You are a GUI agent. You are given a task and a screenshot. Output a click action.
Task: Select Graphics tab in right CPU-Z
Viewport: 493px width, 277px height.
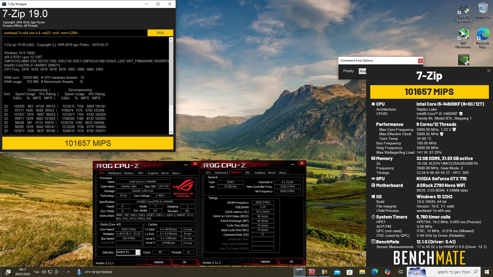pyautogui.click(x=260, y=172)
